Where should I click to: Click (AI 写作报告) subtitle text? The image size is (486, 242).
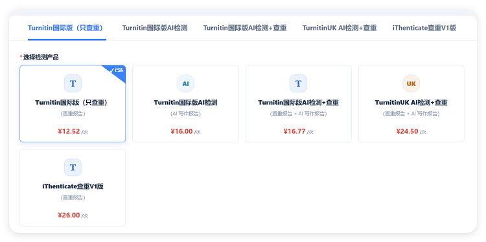(x=186, y=114)
